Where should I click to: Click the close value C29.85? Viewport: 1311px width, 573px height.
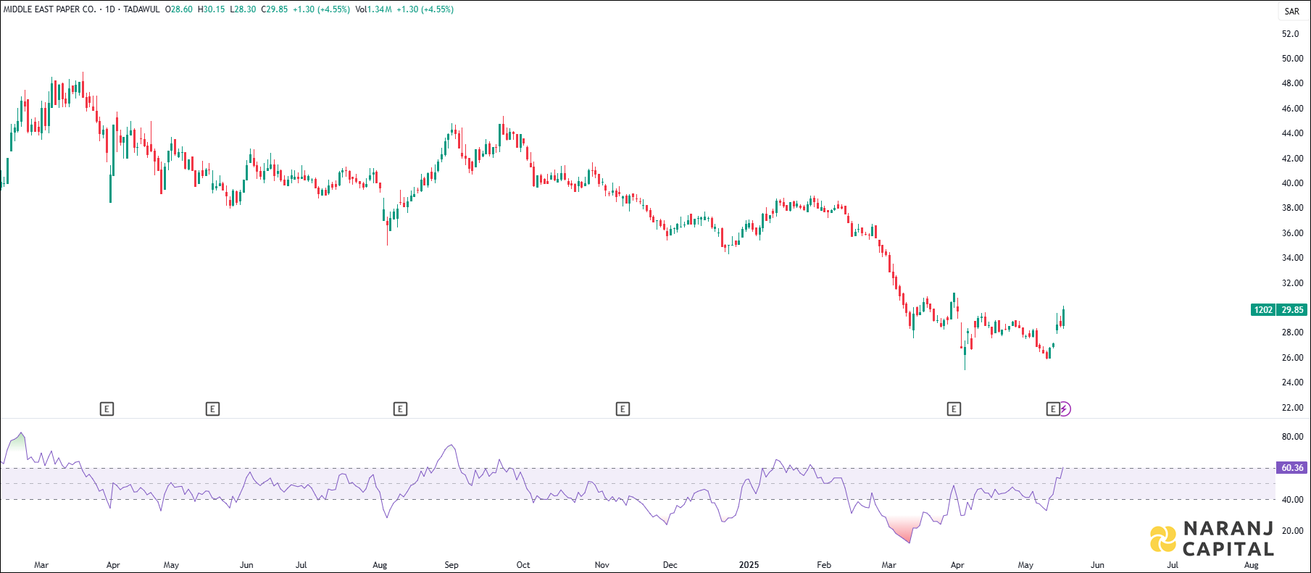point(275,9)
